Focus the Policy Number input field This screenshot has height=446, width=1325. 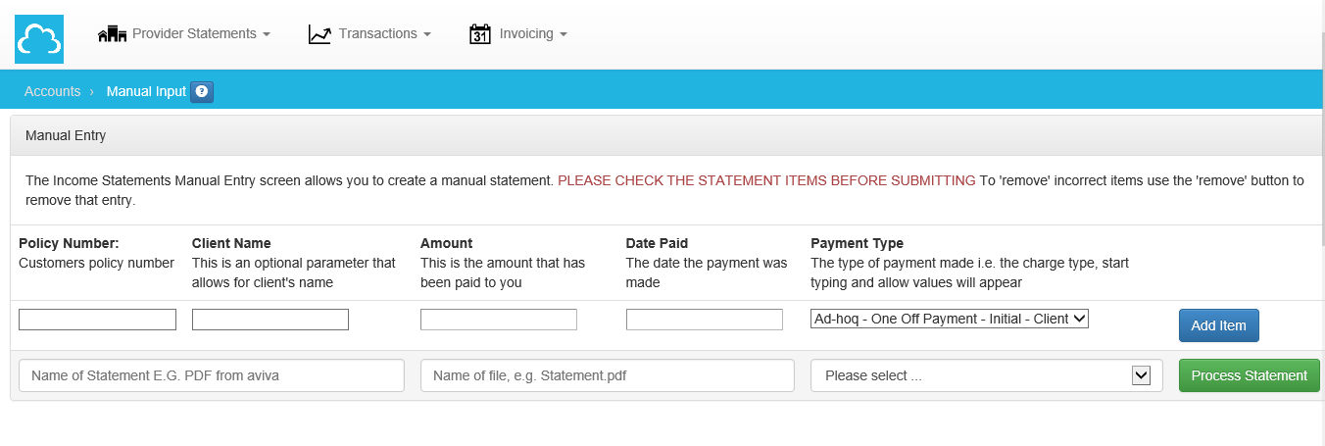(x=97, y=320)
